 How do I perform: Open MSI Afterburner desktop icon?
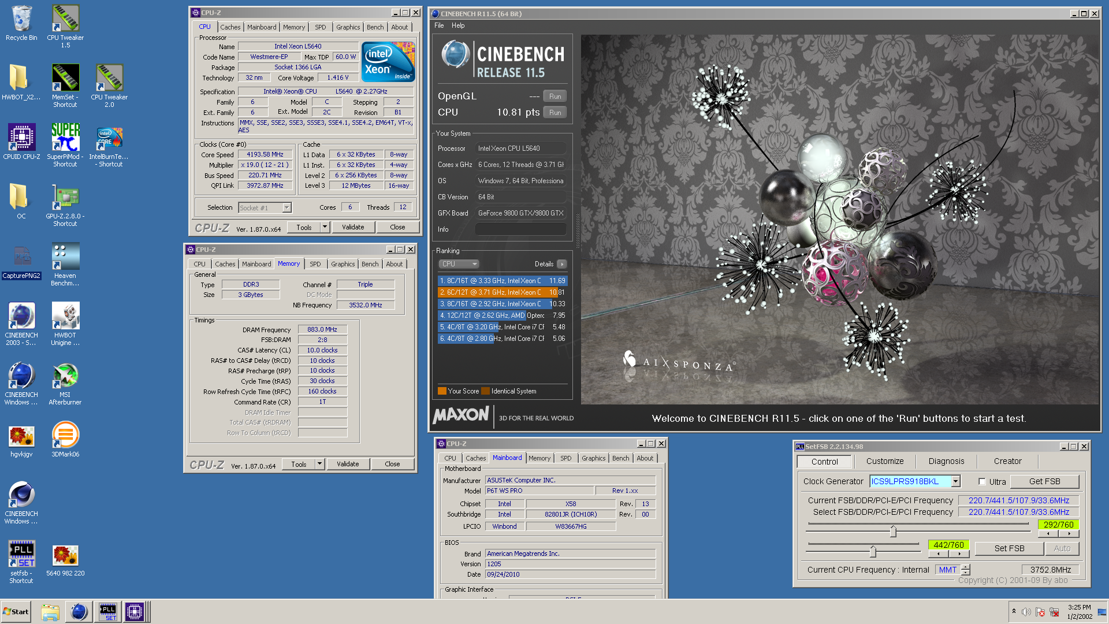(x=65, y=384)
